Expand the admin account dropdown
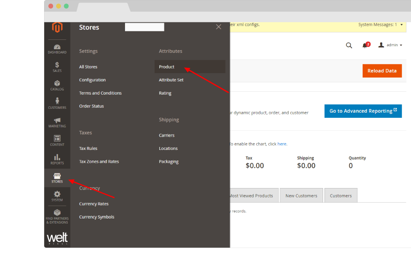This screenshot has width=411, height=275. coord(390,45)
